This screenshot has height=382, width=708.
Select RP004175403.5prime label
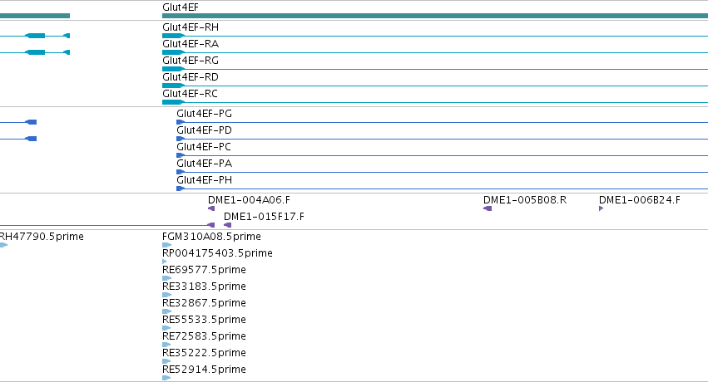tap(217, 253)
